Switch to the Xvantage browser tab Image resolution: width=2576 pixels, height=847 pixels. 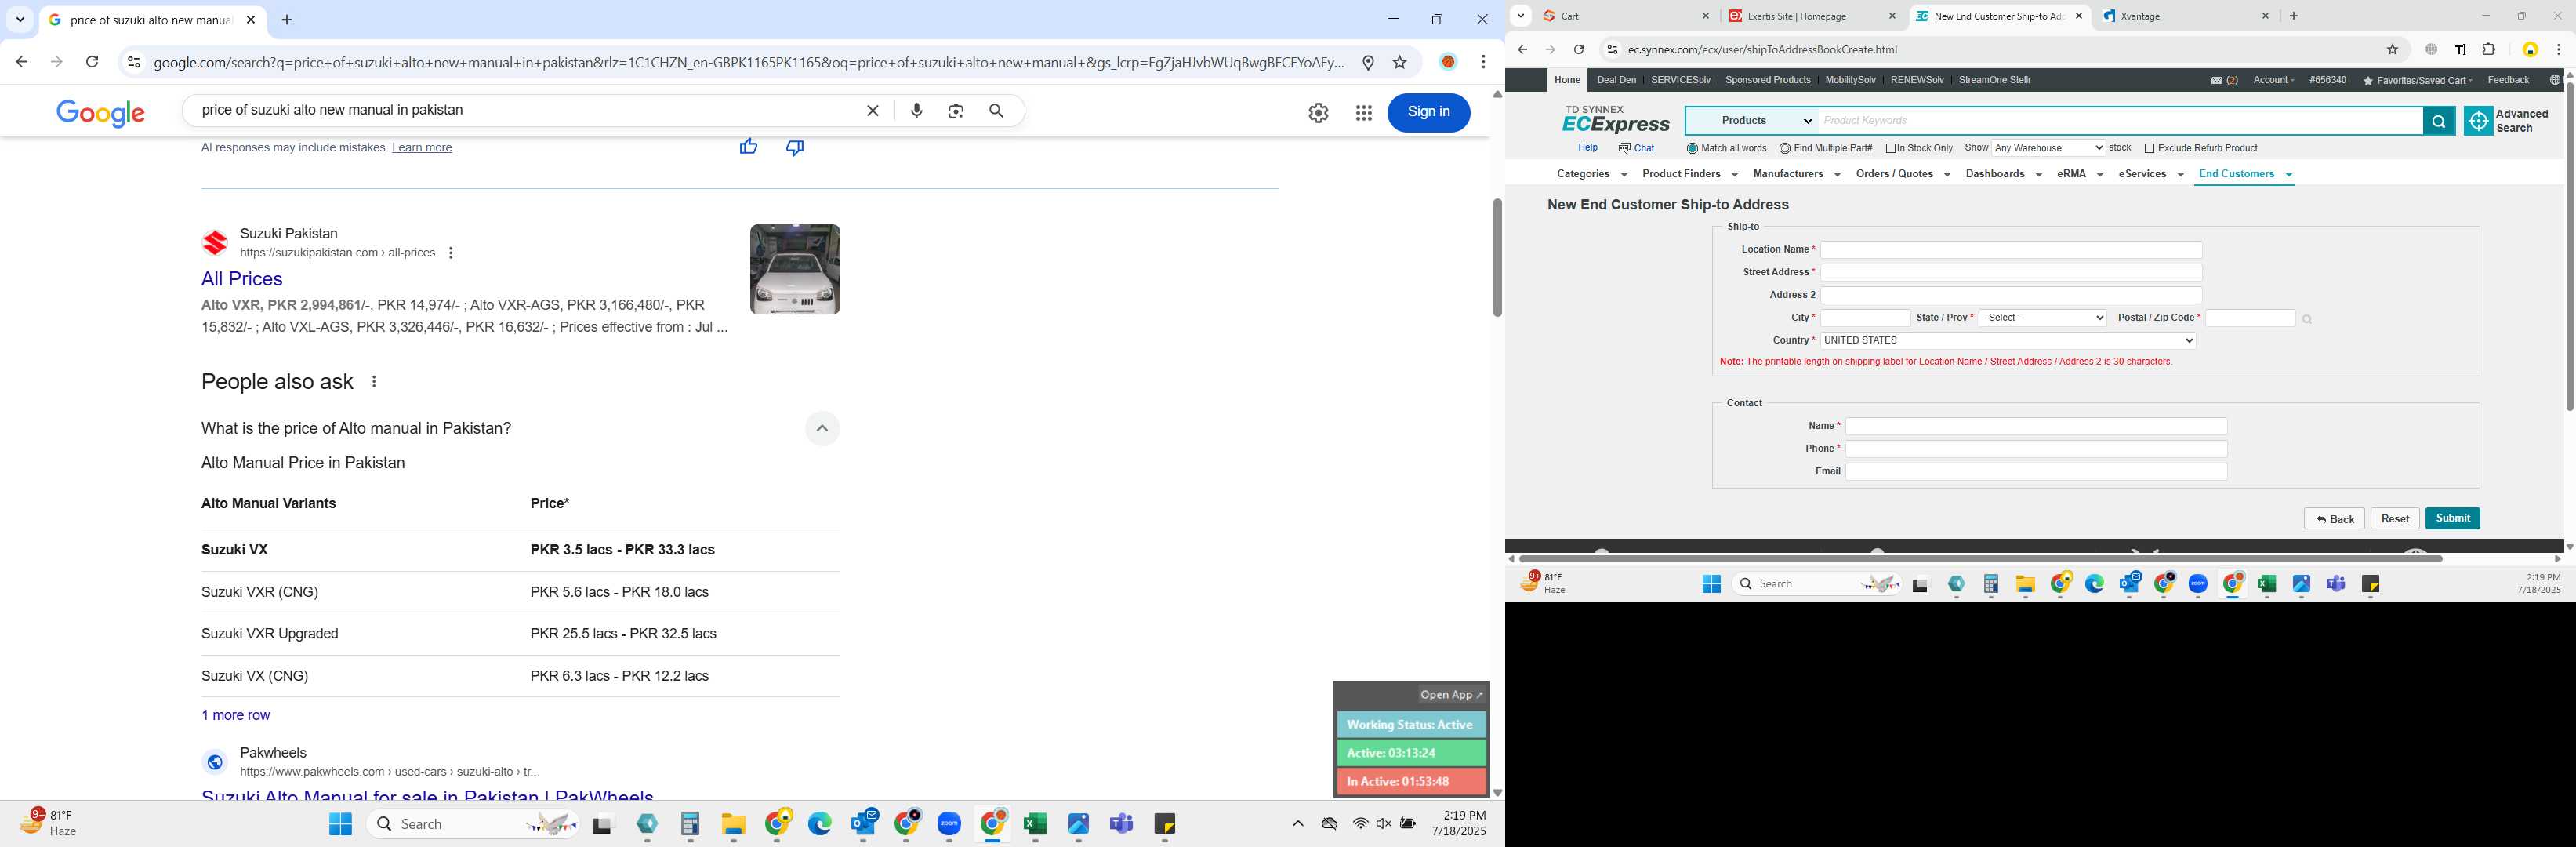point(2185,16)
